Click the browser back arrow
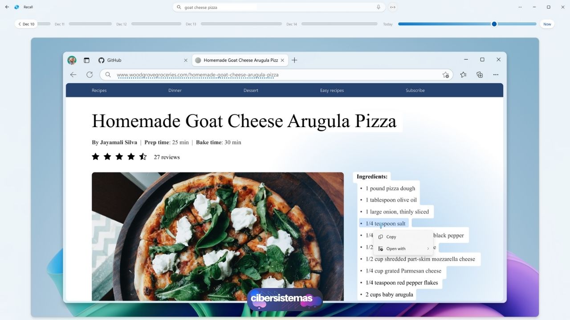 tap(73, 75)
